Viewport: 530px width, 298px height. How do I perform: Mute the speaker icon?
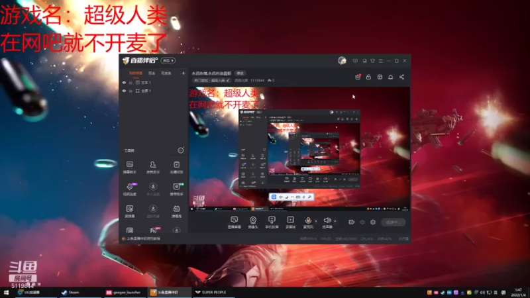327,222
